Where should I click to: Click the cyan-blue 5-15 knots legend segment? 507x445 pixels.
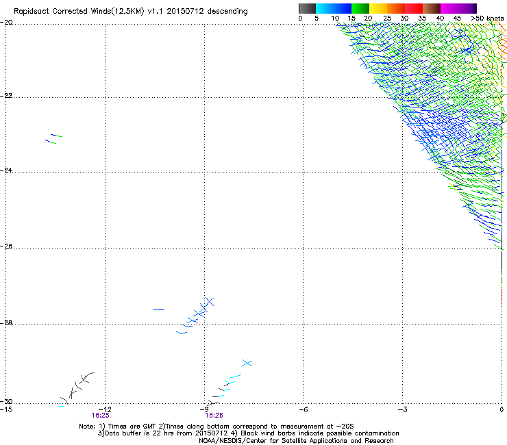(x=334, y=8)
